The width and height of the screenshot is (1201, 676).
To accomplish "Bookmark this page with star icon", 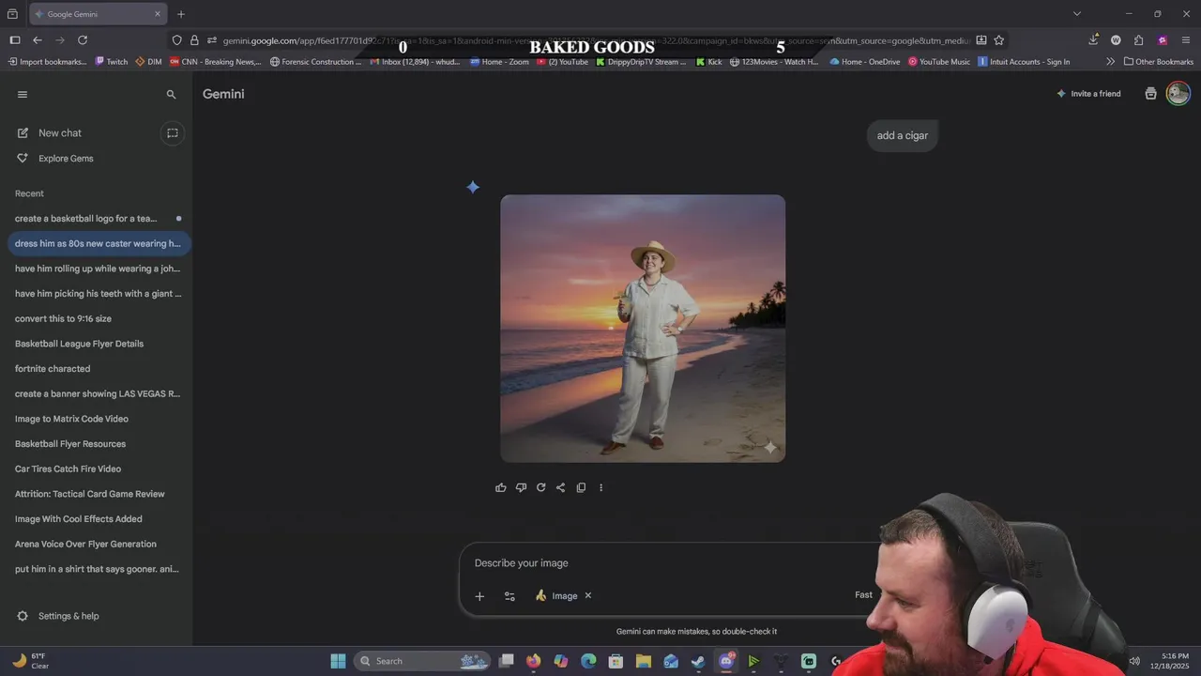I will point(999,40).
